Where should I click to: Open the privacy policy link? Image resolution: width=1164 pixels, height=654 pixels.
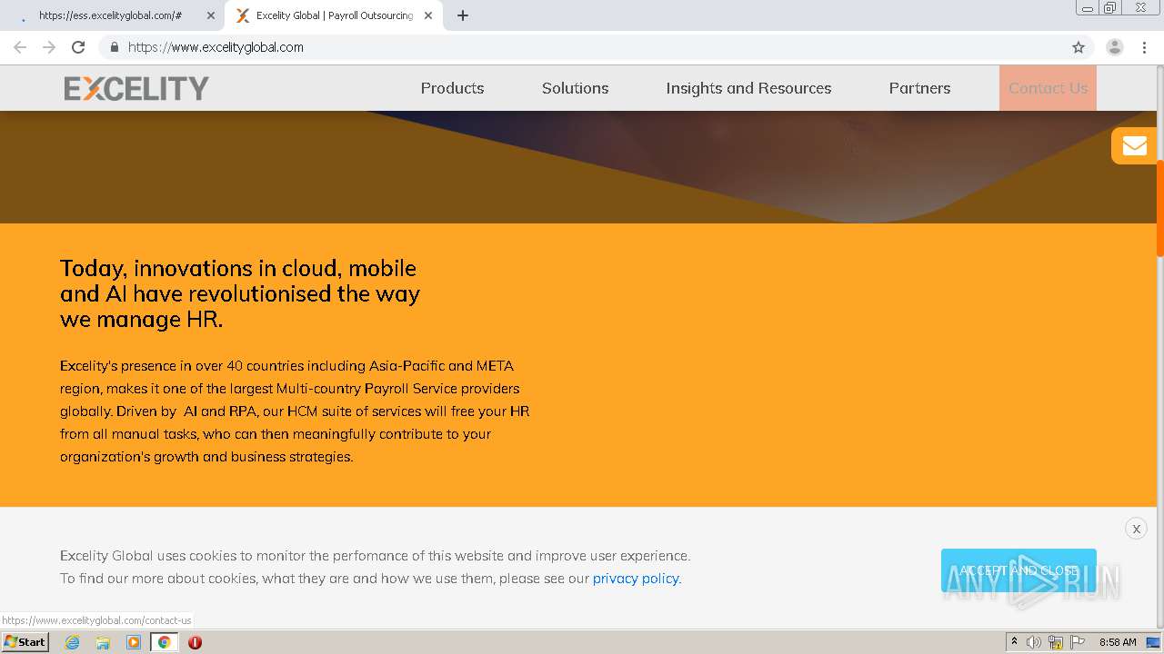(636, 579)
